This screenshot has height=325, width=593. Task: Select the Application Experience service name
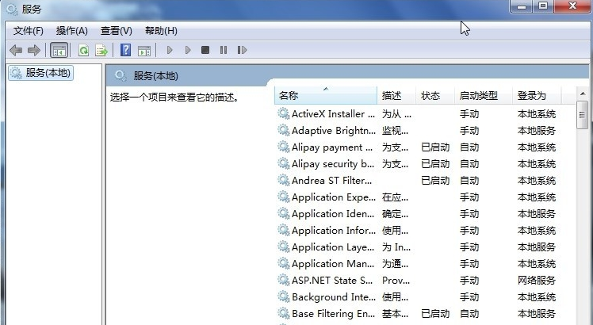pos(334,197)
